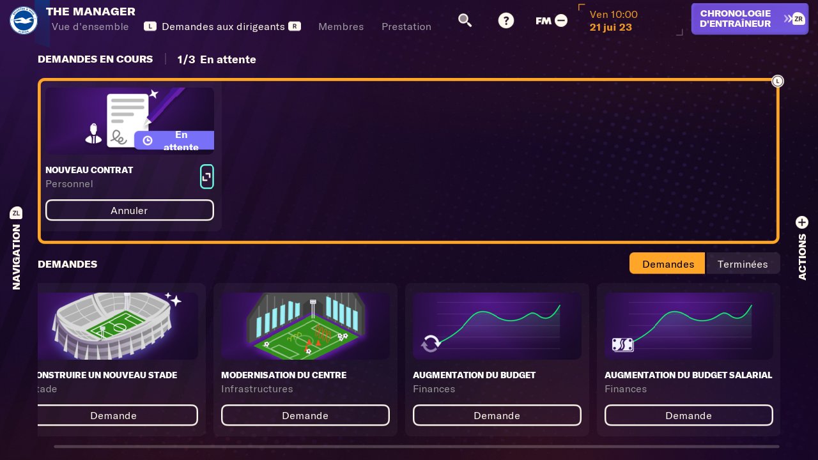This screenshot has height=460, width=818.
Task: Click the Brighton club badge icon
Action: (24, 20)
